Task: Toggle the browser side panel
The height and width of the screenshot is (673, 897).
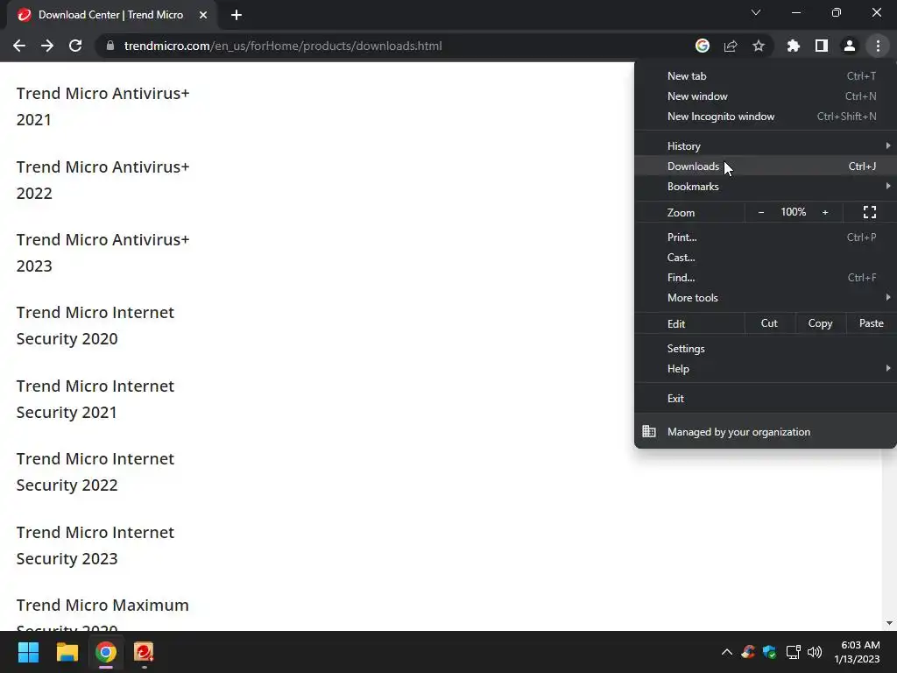Action: (822, 46)
